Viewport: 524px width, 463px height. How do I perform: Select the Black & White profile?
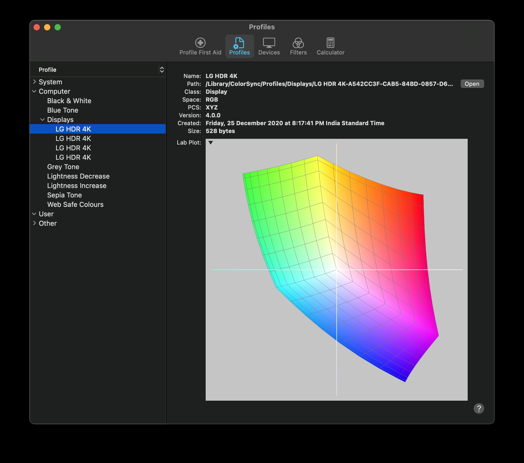point(69,101)
